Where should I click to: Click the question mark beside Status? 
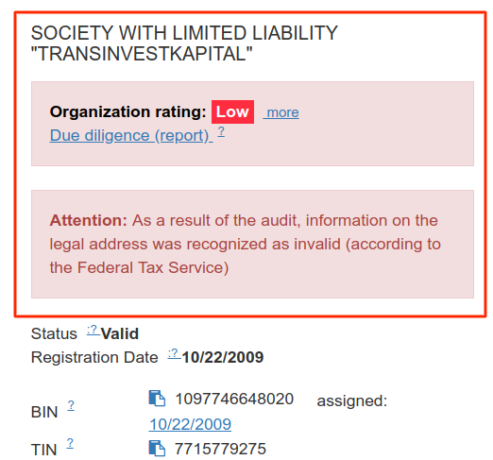point(93,330)
